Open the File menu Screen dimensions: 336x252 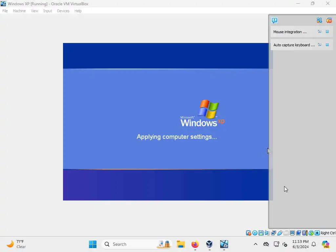[5, 11]
